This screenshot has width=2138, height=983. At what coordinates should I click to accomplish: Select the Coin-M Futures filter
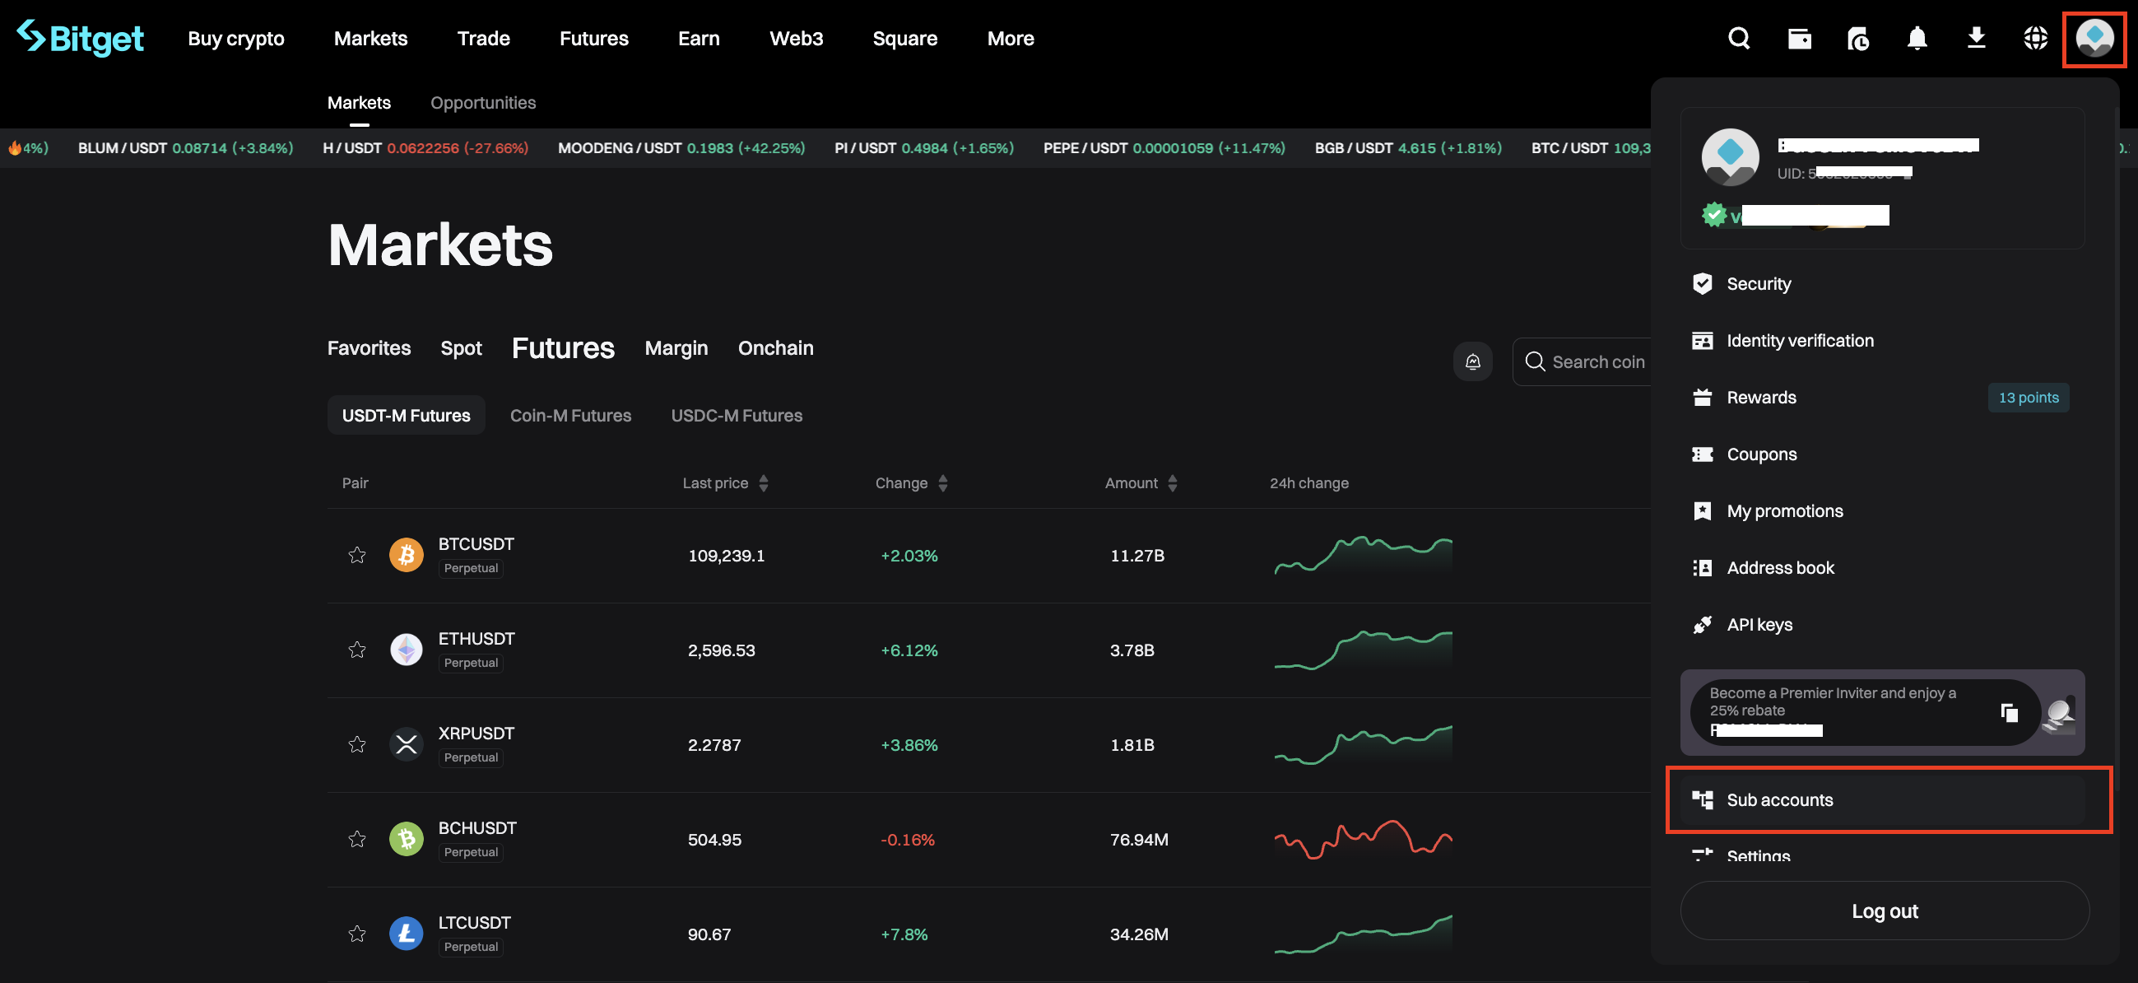[570, 416]
